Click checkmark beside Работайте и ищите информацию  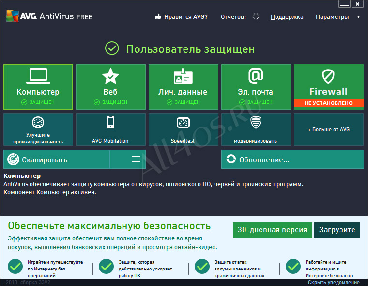(293, 267)
